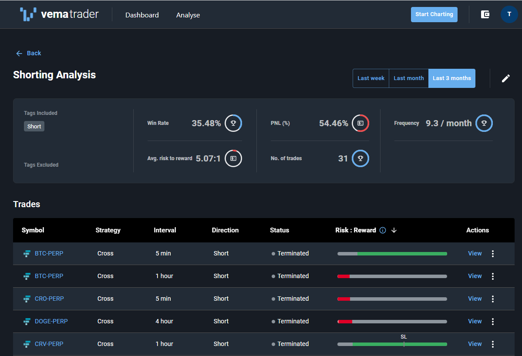
Task: View the CRO-PERP trade
Action: [x=475, y=299]
